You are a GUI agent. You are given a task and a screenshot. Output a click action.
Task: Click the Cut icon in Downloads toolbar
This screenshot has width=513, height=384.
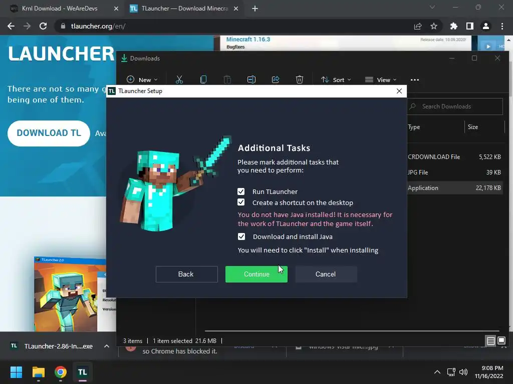tap(179, 79)
